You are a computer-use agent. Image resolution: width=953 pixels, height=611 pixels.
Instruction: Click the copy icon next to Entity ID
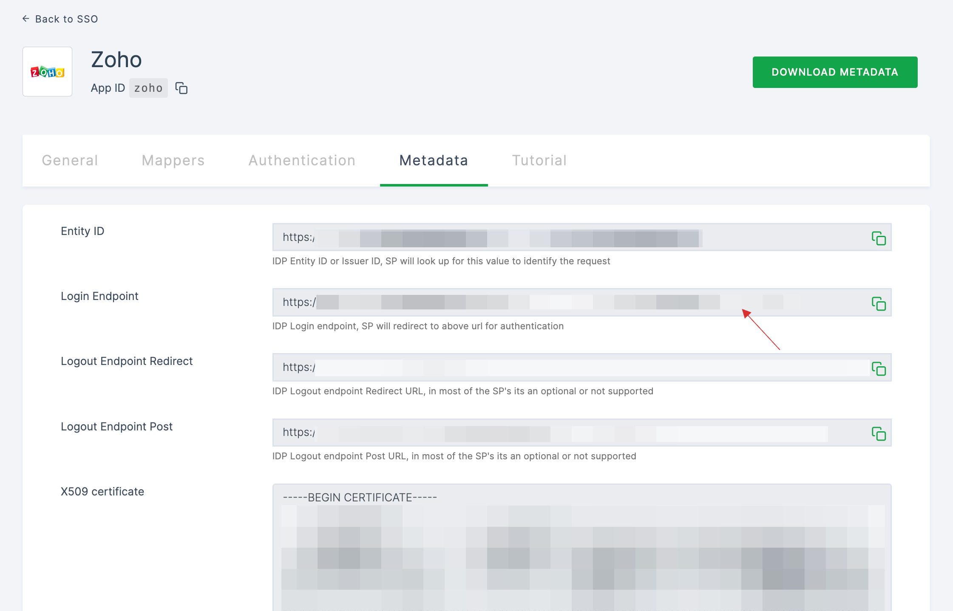tap(879, 238)
